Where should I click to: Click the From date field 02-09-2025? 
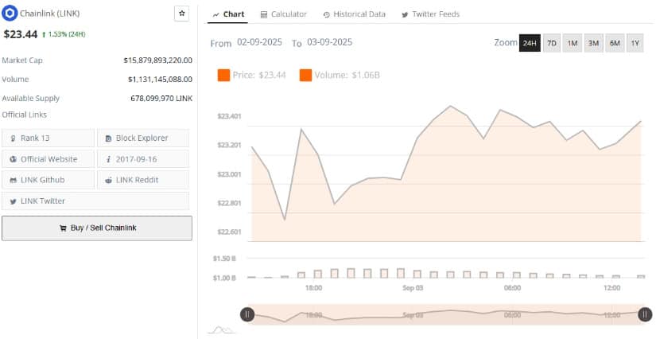[259, 42]
